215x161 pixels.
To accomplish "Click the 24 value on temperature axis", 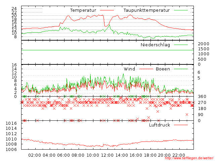I will pyautogui.click(x=14, y=9).
